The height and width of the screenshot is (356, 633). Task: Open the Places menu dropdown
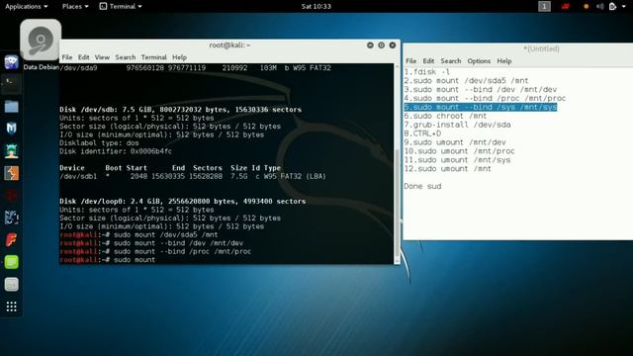(x=75, y=6)
